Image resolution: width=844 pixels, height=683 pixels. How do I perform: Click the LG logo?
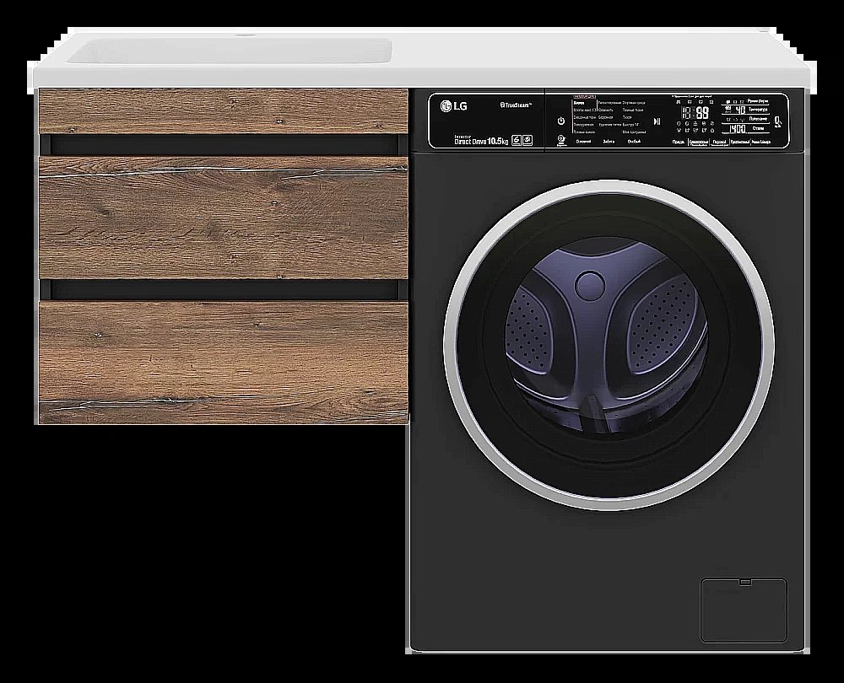[456, 105]
